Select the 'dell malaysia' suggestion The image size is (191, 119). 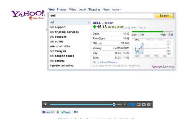[x=69, y=51]
